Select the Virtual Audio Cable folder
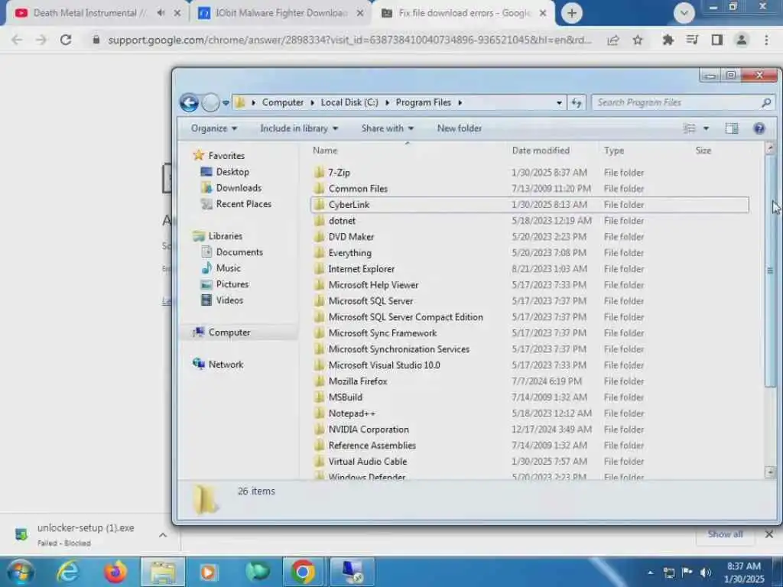The height and width of the screenshot is (587, 783). click(529, 462)
